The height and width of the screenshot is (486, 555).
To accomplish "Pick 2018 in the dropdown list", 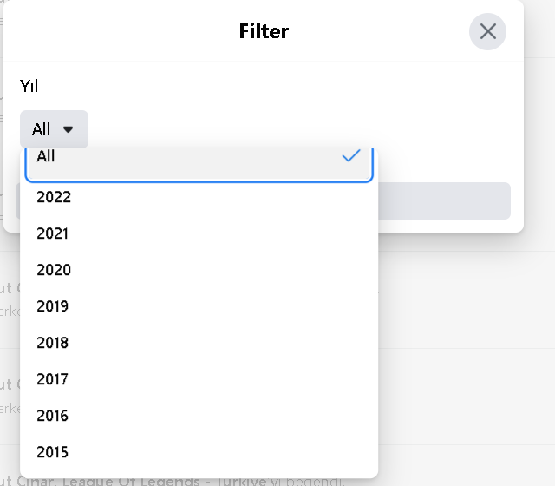I will point(199,343).
